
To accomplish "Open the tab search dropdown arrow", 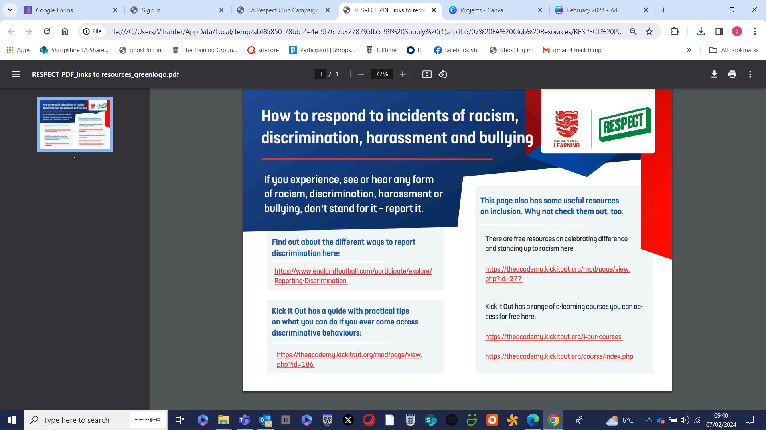I will coord(10,10).
